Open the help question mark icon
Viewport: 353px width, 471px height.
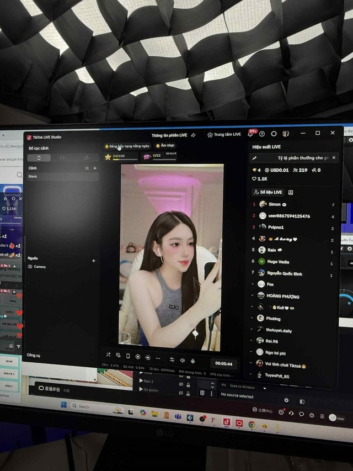pos(262,134)
